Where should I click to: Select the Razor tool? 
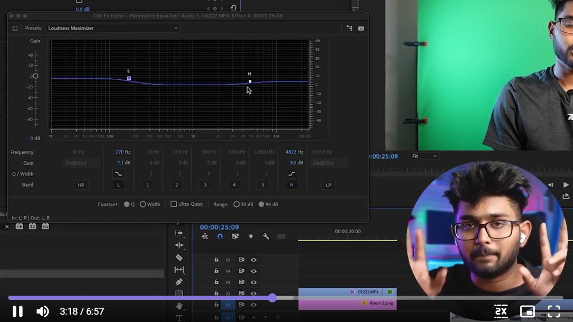[179, 257]
